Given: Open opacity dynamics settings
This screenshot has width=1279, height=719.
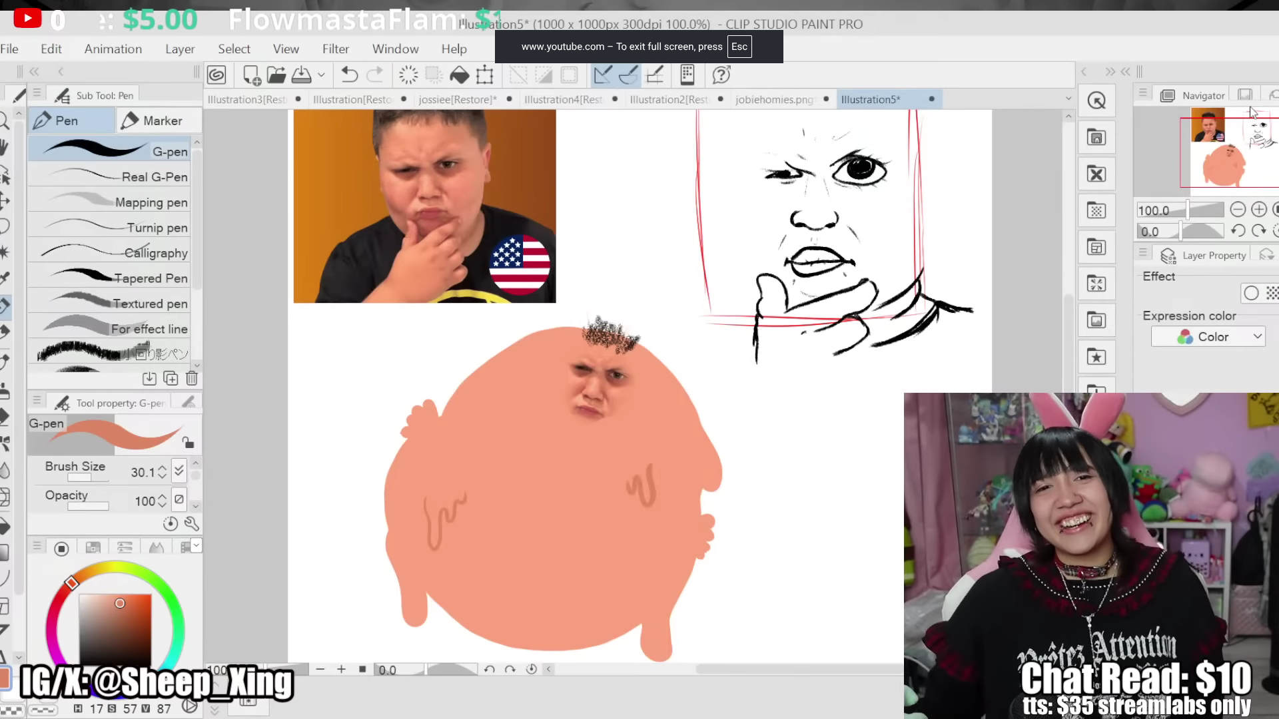Looking at the screenshot, I should click(x=179, y=499).
